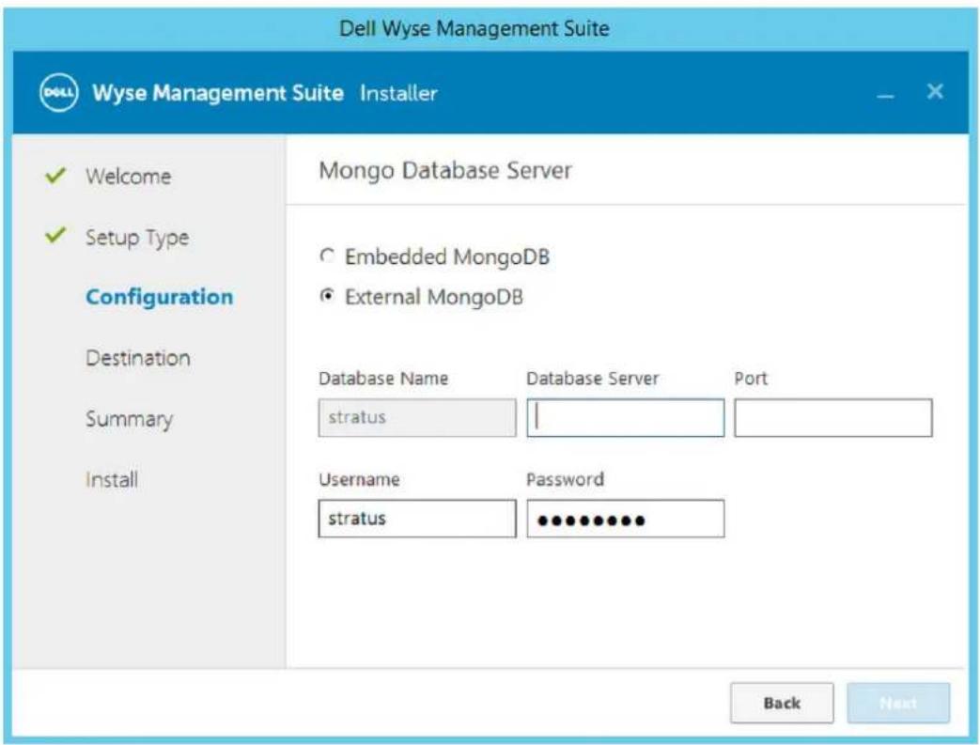Click the Password label
The image size is (980, 745).
(x=565, y=479)
